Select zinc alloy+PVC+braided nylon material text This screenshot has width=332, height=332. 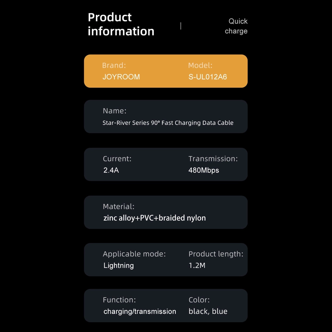154,218
